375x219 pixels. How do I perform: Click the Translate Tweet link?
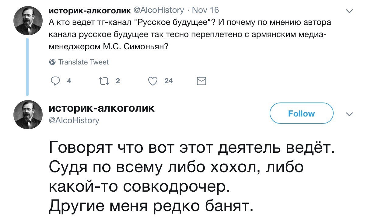click(x=83, y=62)
